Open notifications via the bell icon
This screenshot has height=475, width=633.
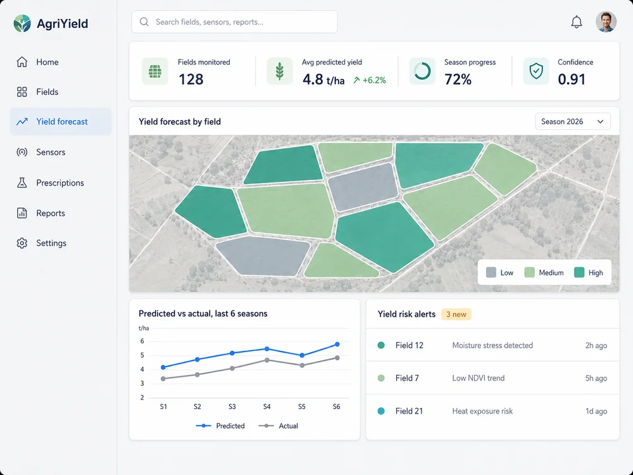point(577,22)
